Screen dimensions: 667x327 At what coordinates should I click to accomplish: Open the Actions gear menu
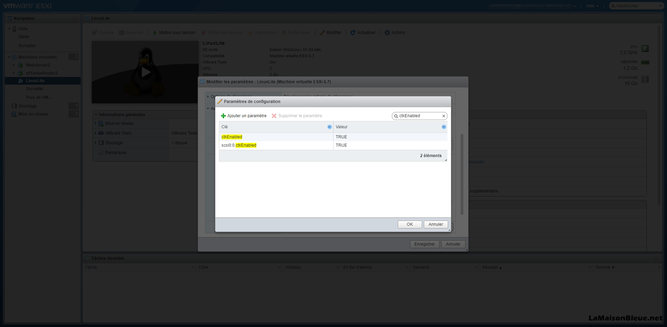[395, 33]
